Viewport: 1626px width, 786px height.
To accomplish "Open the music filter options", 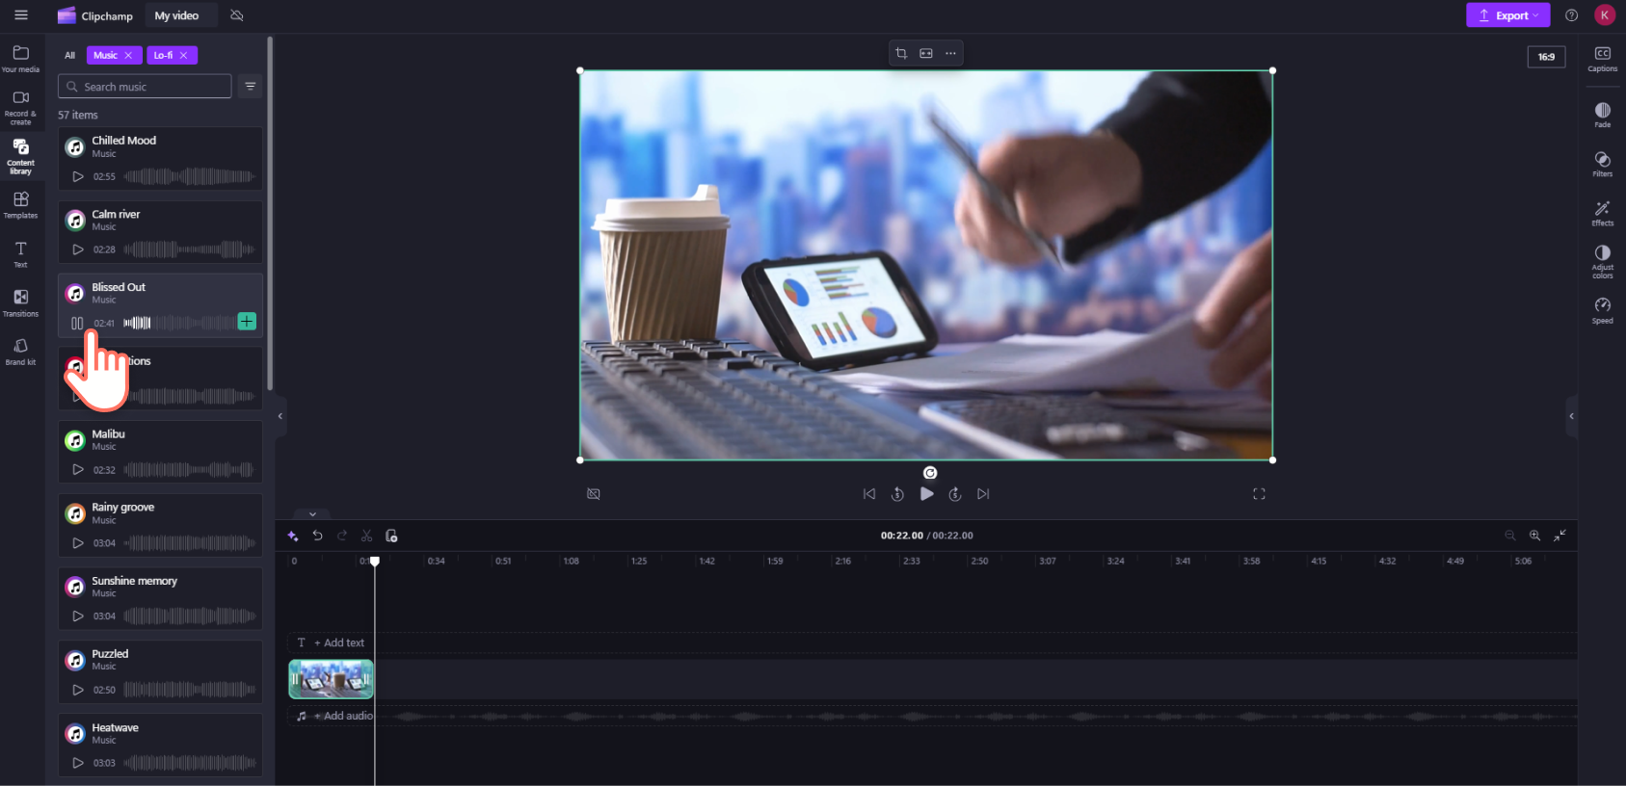I will [x=251, y=87].
